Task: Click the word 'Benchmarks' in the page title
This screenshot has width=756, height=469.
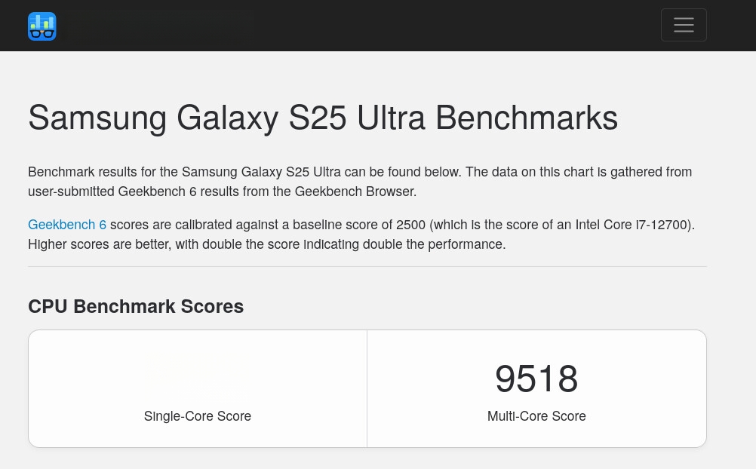Action: pos(527,118)
